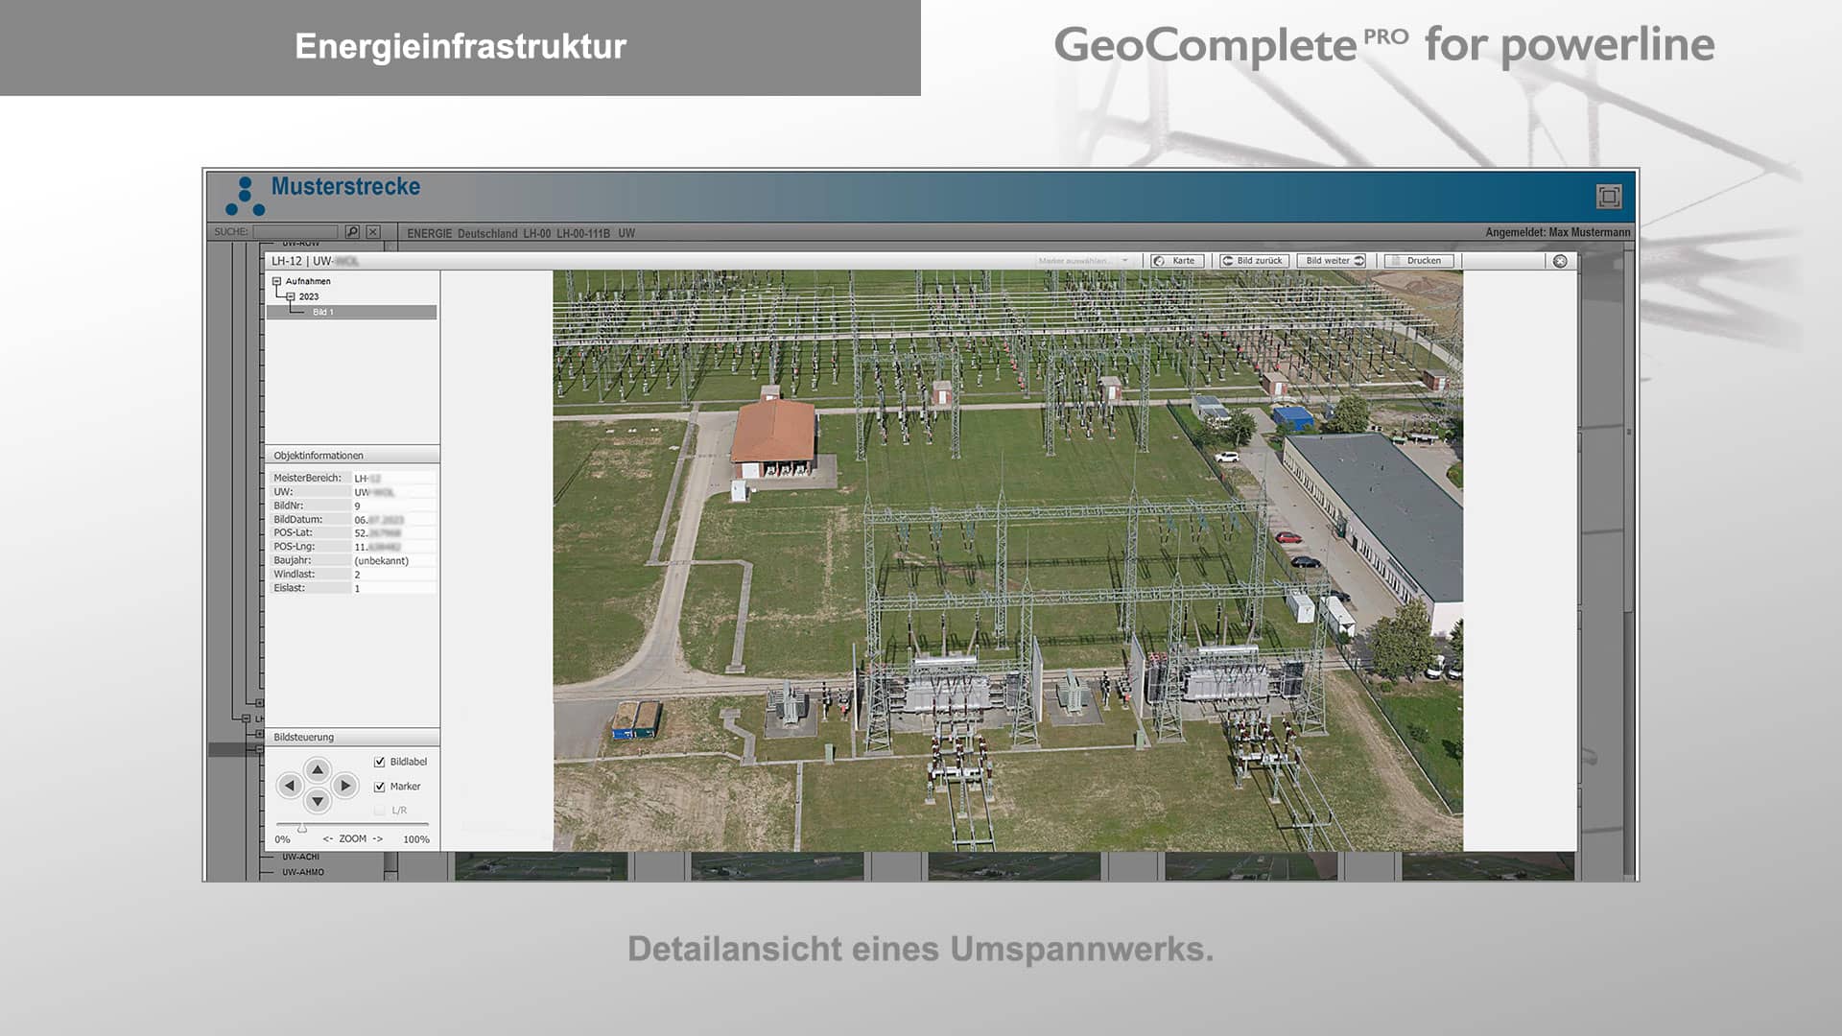Uncheck the Marker checkbox
The height and width of the screenshot is (1036, 1842).
click(x=378, y=786)
